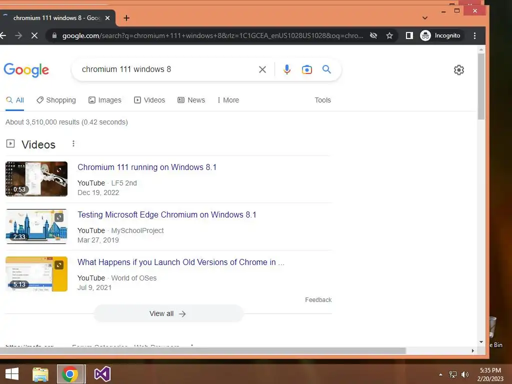Start voice search with microphone
Viewport: 512px width, 384px height.
[x=287, y=69]
